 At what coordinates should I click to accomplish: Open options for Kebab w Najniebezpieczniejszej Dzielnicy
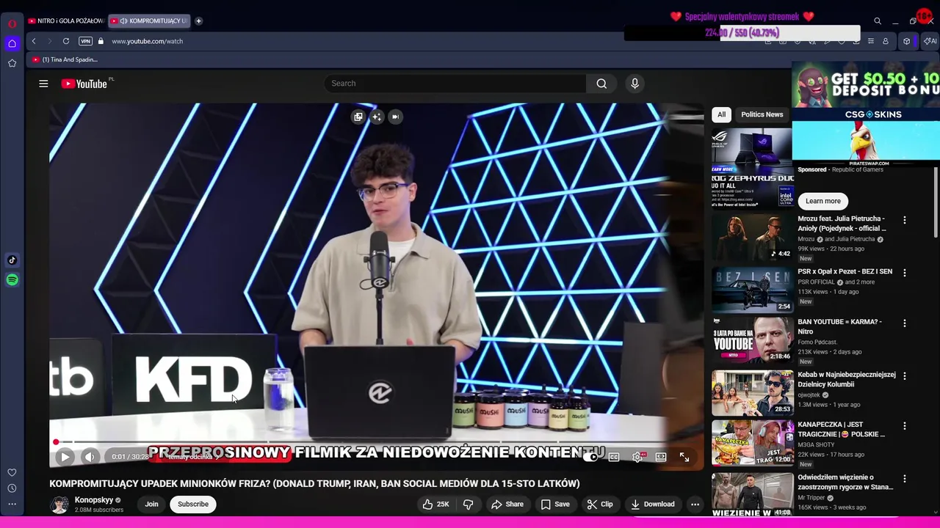[905, 375]
